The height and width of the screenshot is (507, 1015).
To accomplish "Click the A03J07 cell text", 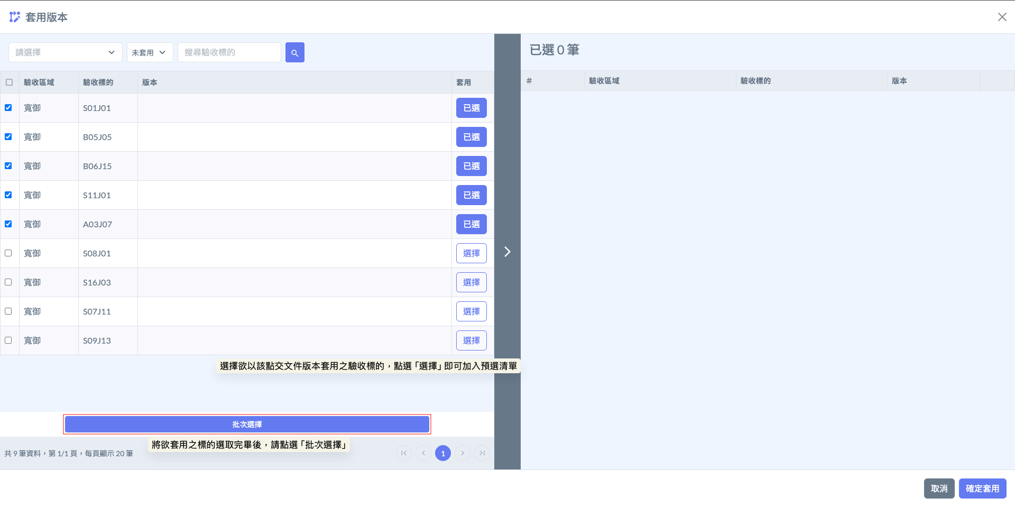I will 97,224.
